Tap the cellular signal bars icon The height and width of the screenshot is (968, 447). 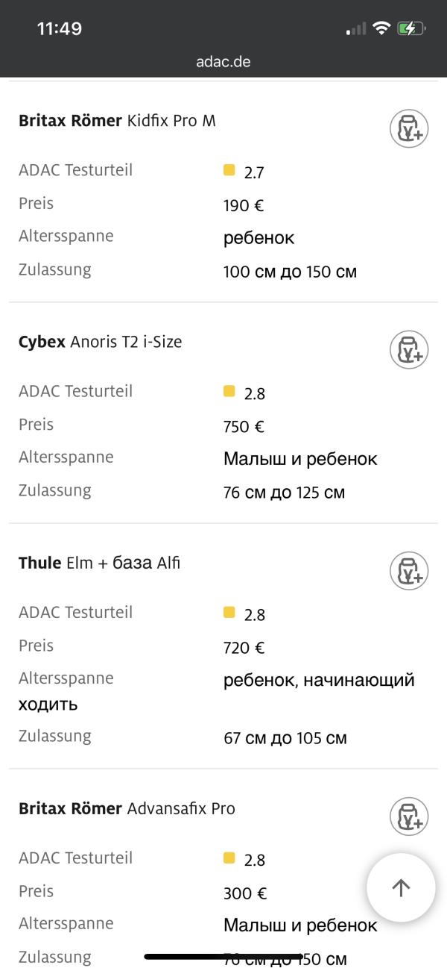pyautogui.click(x=357, y=29)
